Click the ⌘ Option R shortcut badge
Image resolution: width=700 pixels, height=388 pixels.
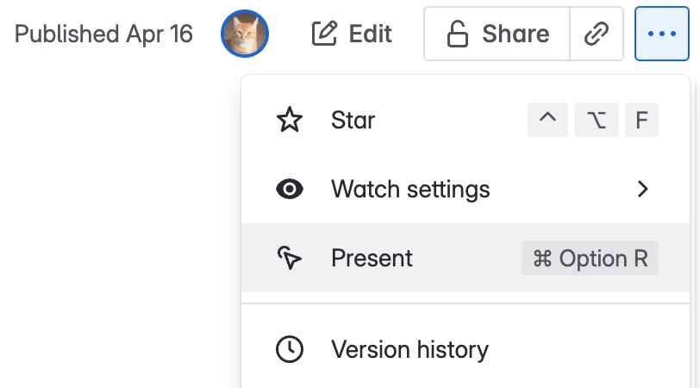(590, 258)
